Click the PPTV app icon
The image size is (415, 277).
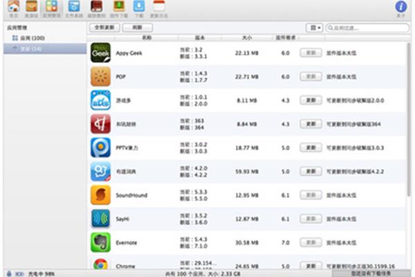(x=100, y=148)
